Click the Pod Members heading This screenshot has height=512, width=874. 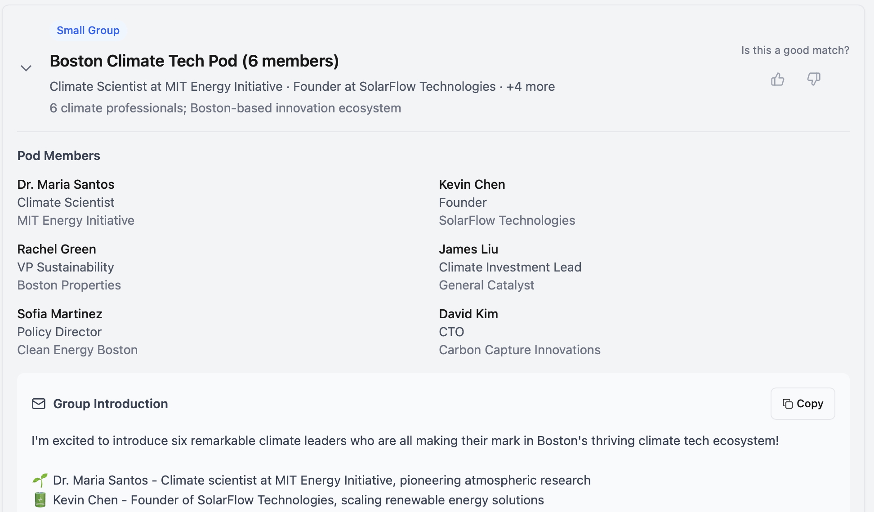tap(58, 156)
